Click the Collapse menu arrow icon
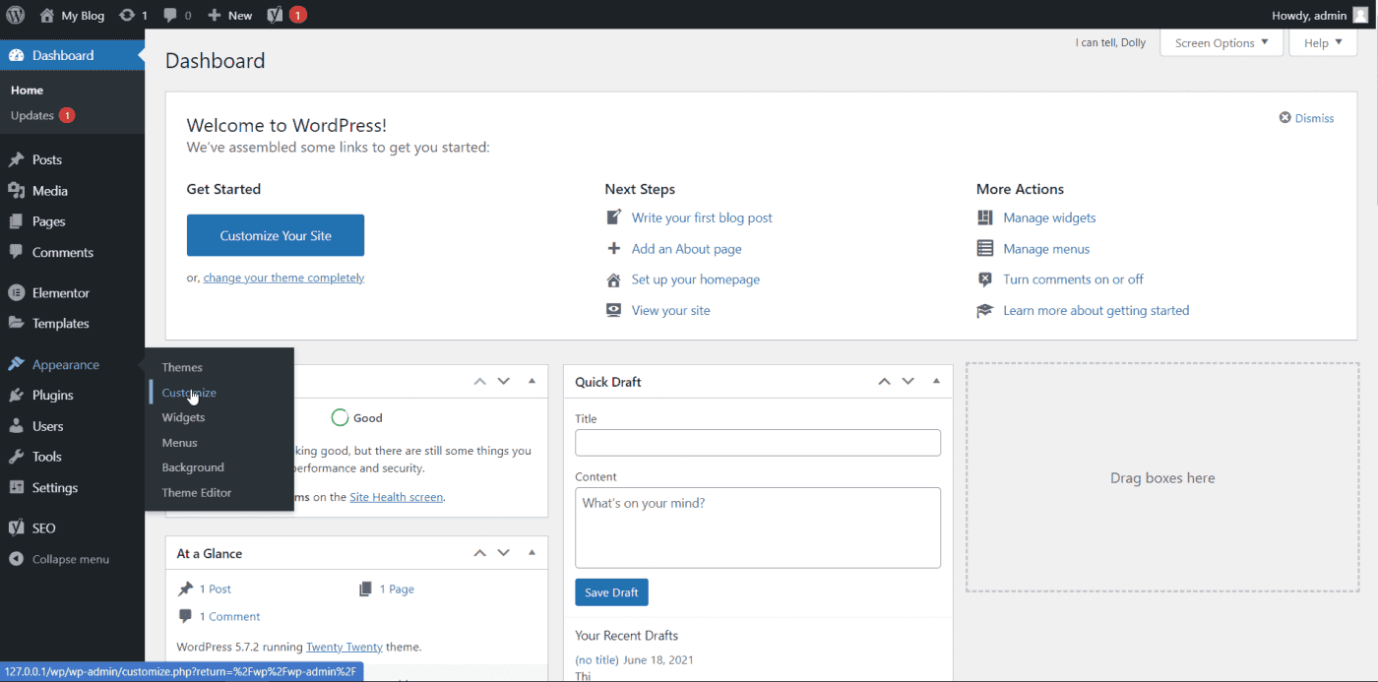 16,559
